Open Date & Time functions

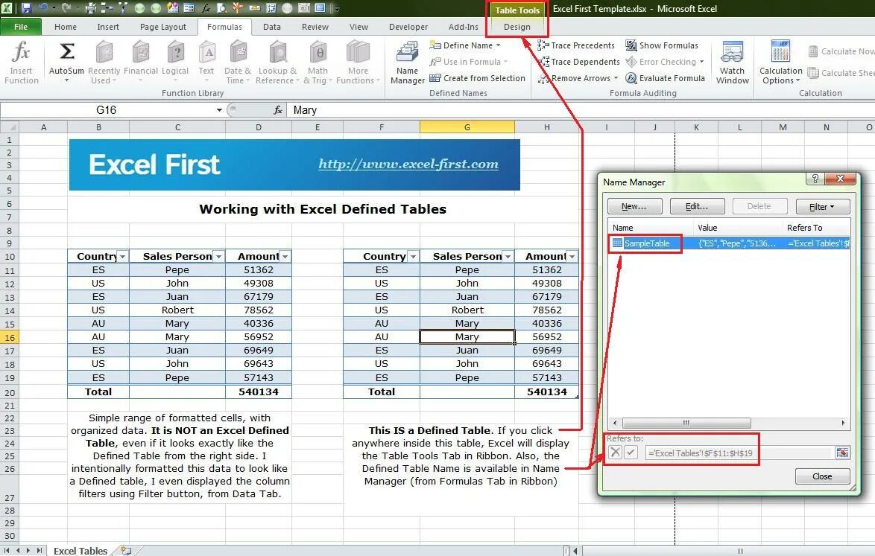pos(238,63)
